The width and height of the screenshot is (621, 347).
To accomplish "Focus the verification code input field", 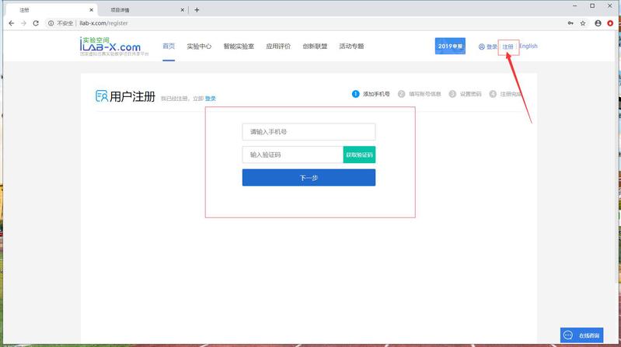I will pyautogui.click(x=292, y=155).
